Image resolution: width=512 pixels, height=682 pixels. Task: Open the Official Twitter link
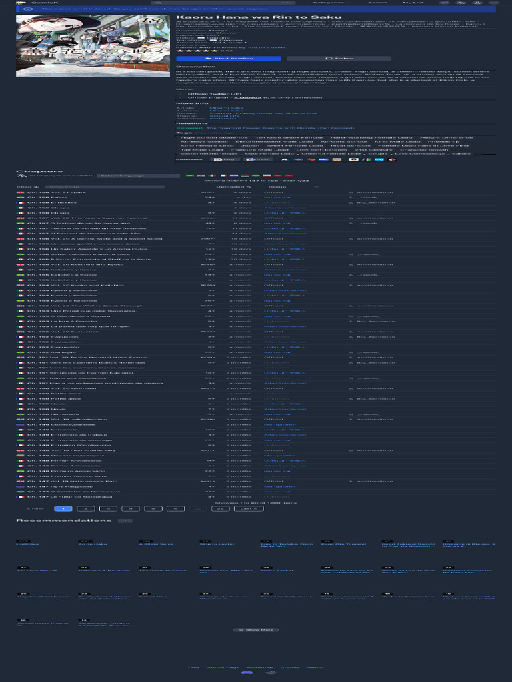[x=205, y=94]
